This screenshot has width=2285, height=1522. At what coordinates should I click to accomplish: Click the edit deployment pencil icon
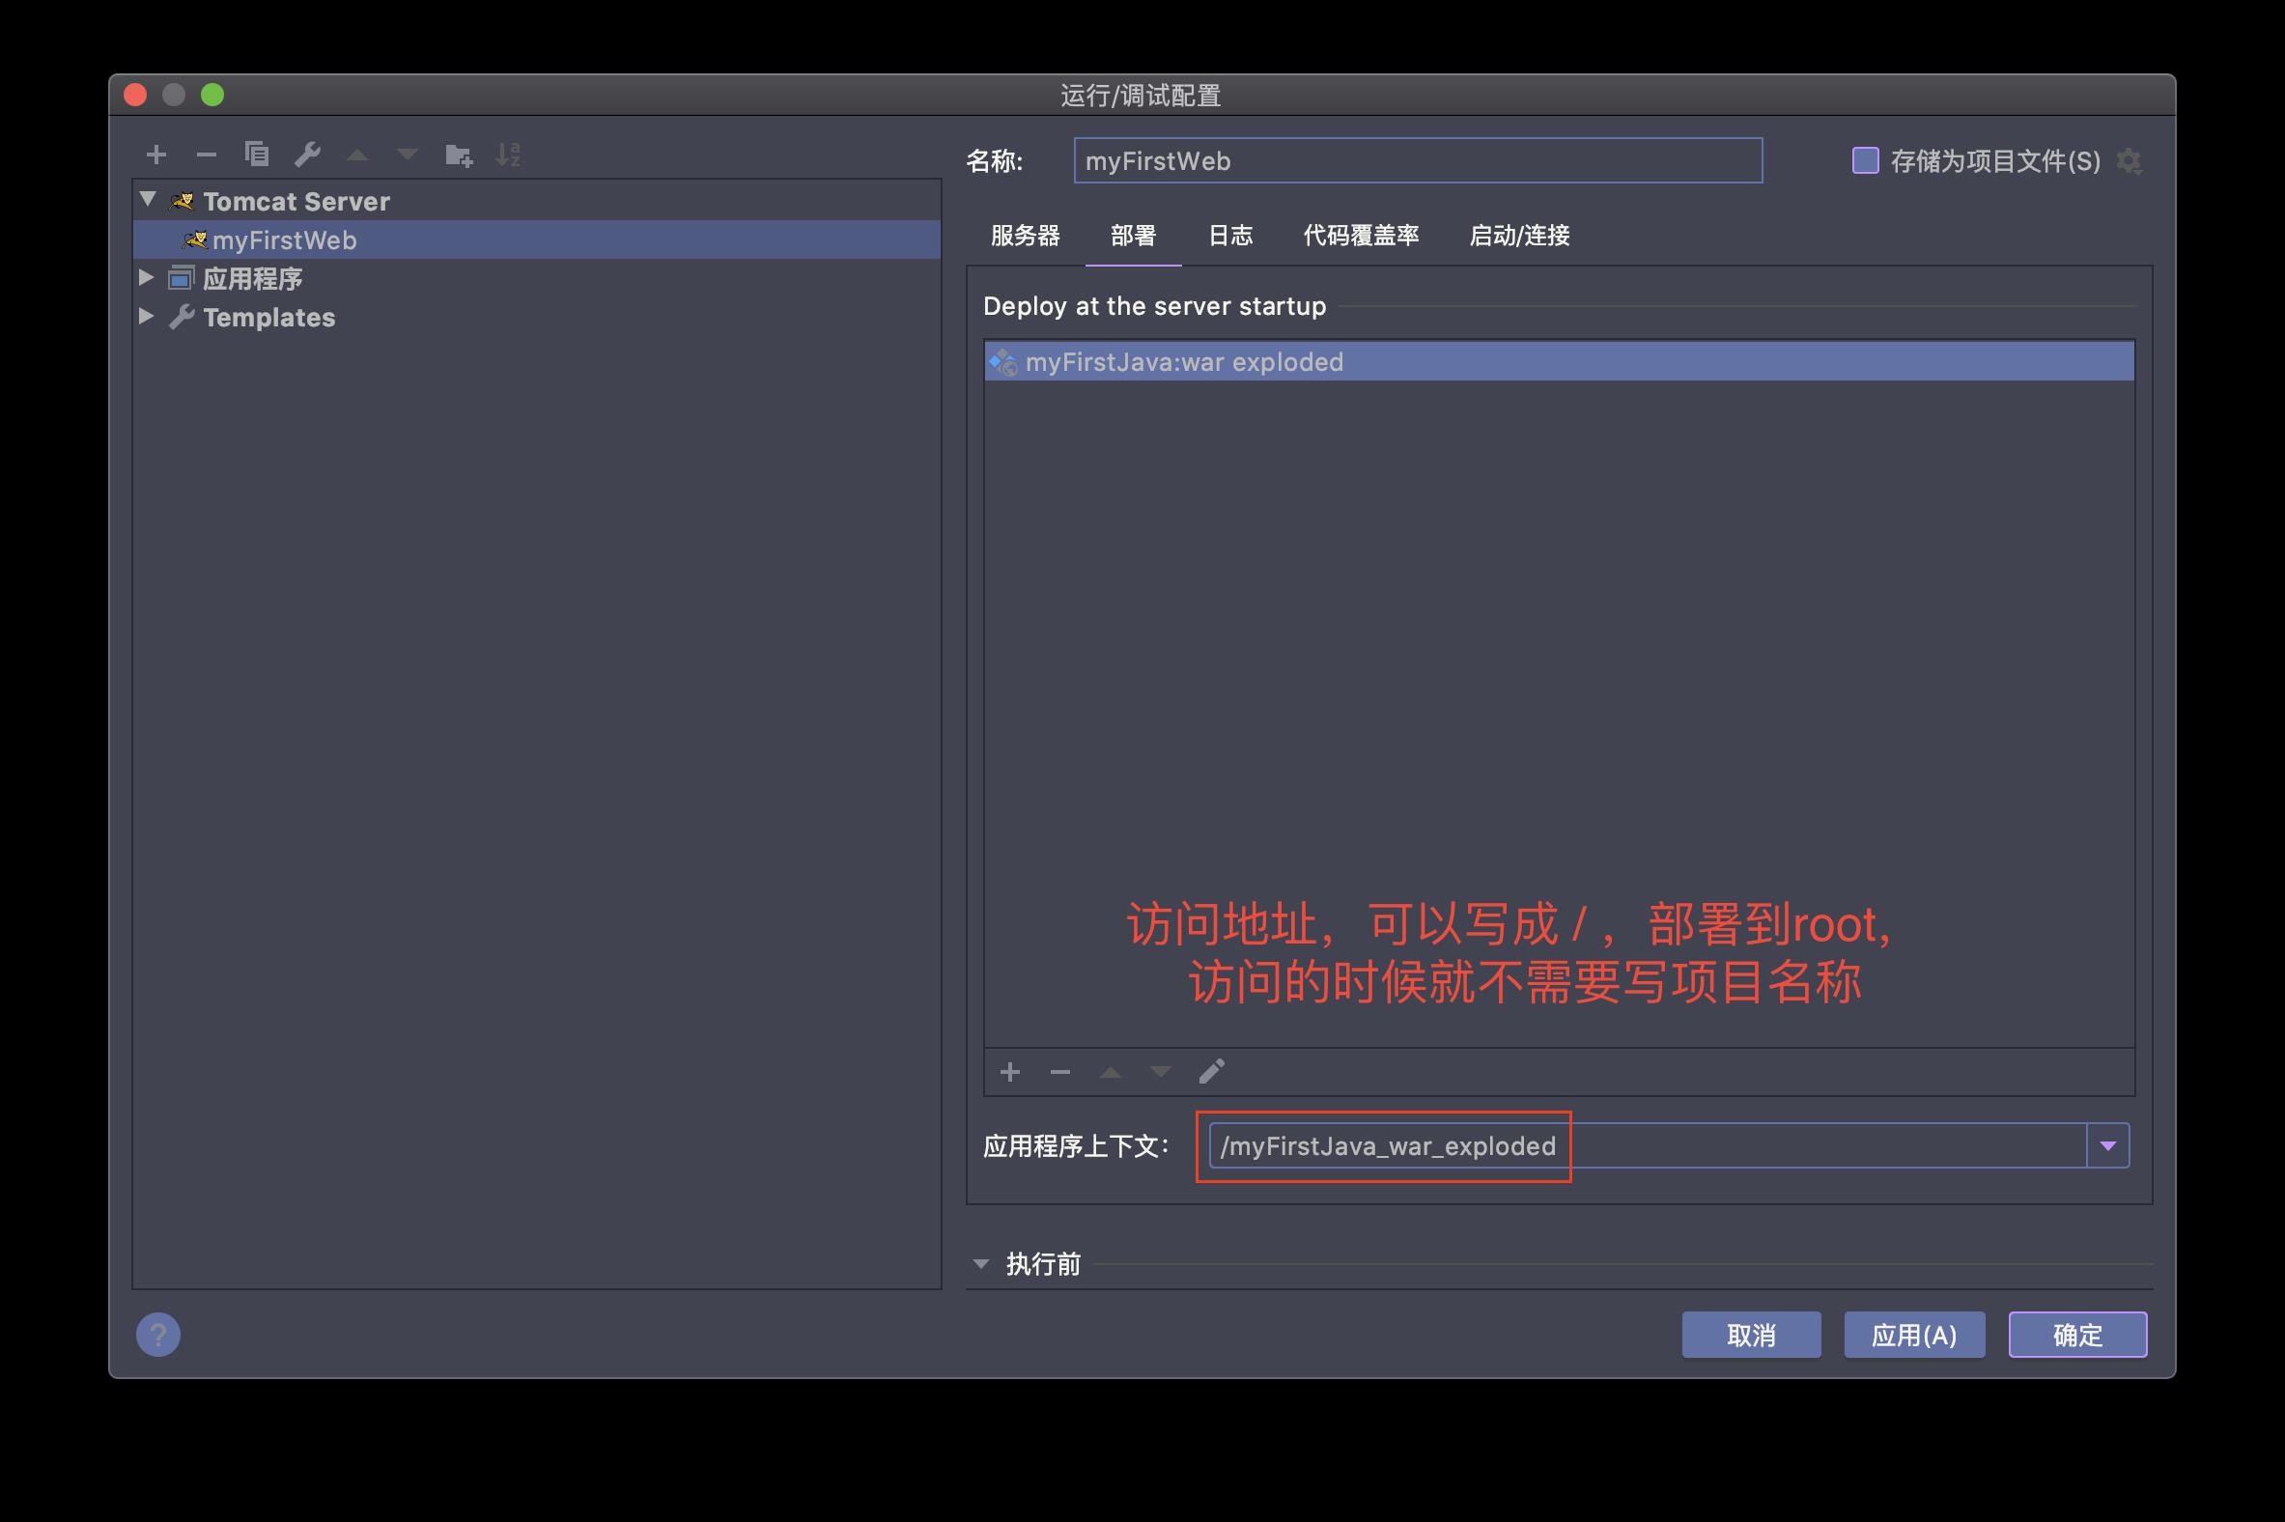point(1211,1075)
